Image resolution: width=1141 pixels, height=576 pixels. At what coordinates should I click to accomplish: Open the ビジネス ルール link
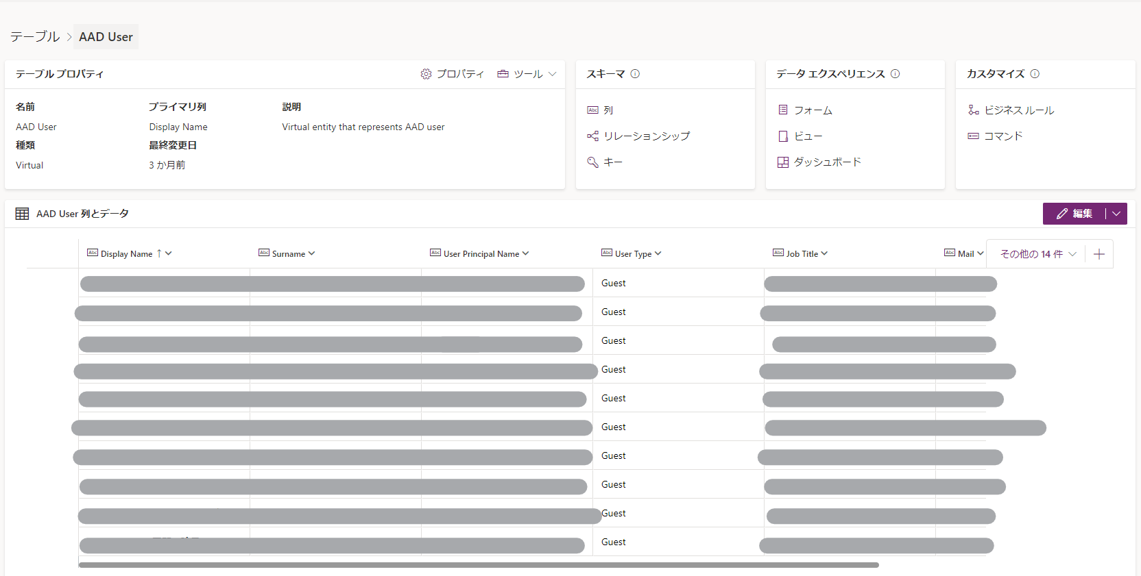1019,110
